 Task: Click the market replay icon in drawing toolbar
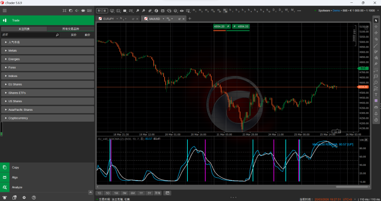click(376, 120)
